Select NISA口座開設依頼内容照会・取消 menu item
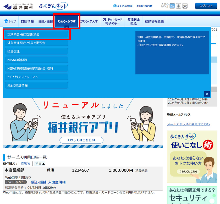Image resolution: width=220 pixels, height=204 pixels. (x=37, y=68)
